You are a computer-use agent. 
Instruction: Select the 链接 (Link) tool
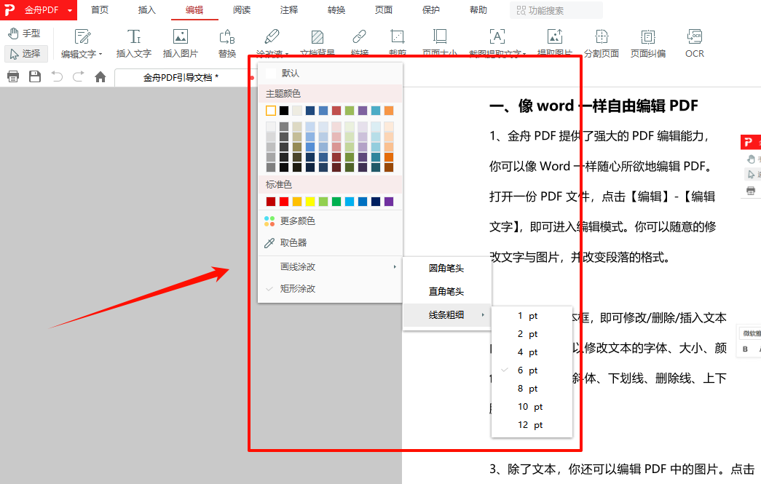[x=358, y=44]
